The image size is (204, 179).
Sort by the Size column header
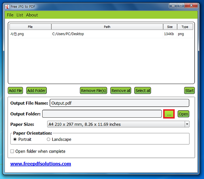(x=170, y=27)
